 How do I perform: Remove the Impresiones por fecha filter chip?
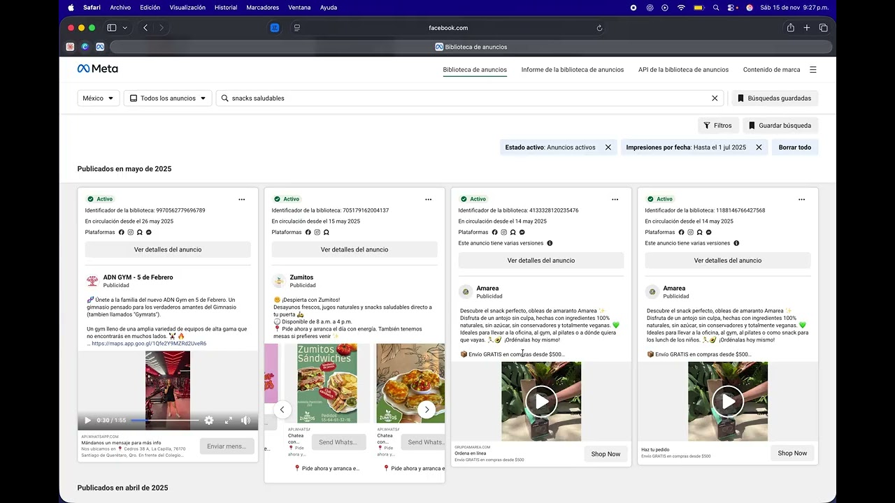759,147
